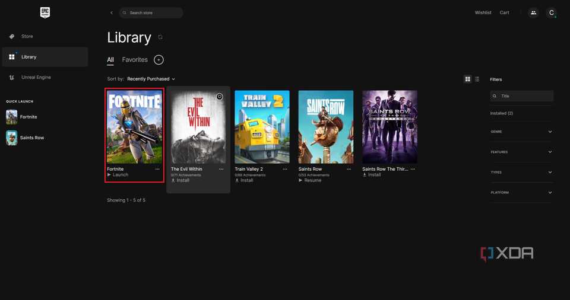The height and width of the screenshot is (300, 570).
Task: Open The Evil Within more options menu
Action: point(221,169)
